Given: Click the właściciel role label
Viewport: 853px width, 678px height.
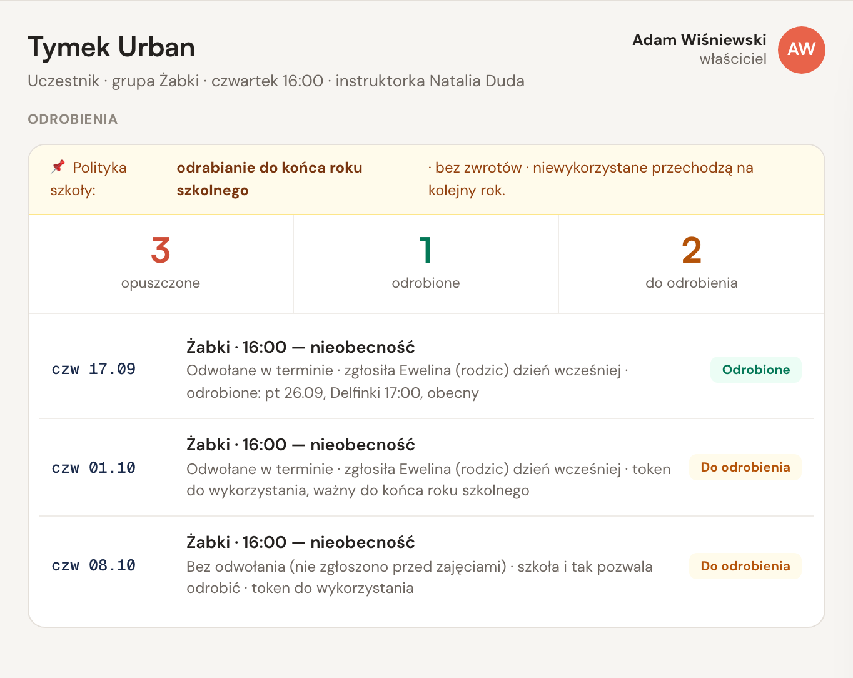Looking at the screenshot, I should tap(733, 59).
